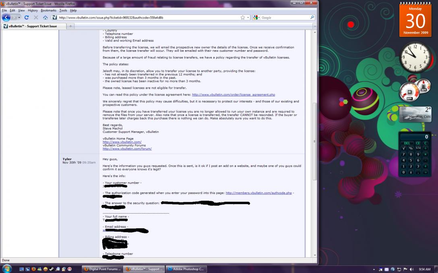Click the page vertical scrollbar thumb

[315, 141]
